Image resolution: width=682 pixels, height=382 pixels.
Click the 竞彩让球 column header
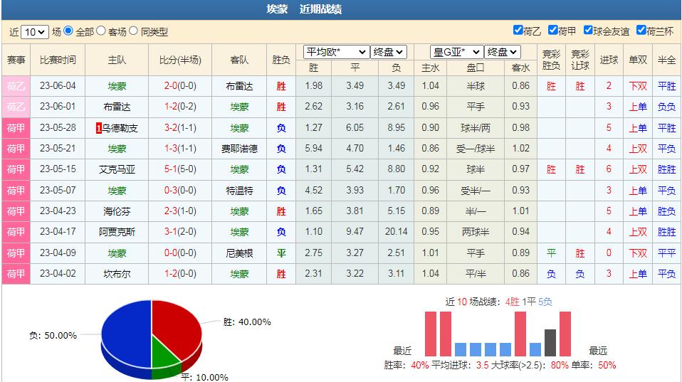(x=579, y=60)
